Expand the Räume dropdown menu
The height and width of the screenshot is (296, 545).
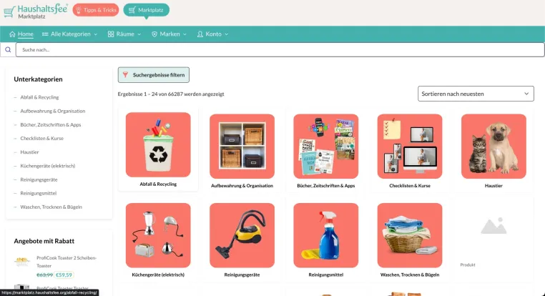(x=124, y=34)
